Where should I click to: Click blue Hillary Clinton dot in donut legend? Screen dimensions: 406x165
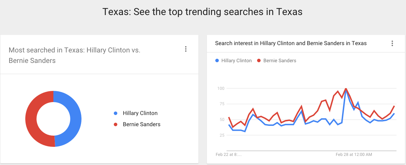click(x=116, y=113)
